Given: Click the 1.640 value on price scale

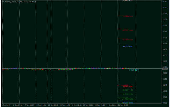Looking at the screenshot, I should (165, 85).
